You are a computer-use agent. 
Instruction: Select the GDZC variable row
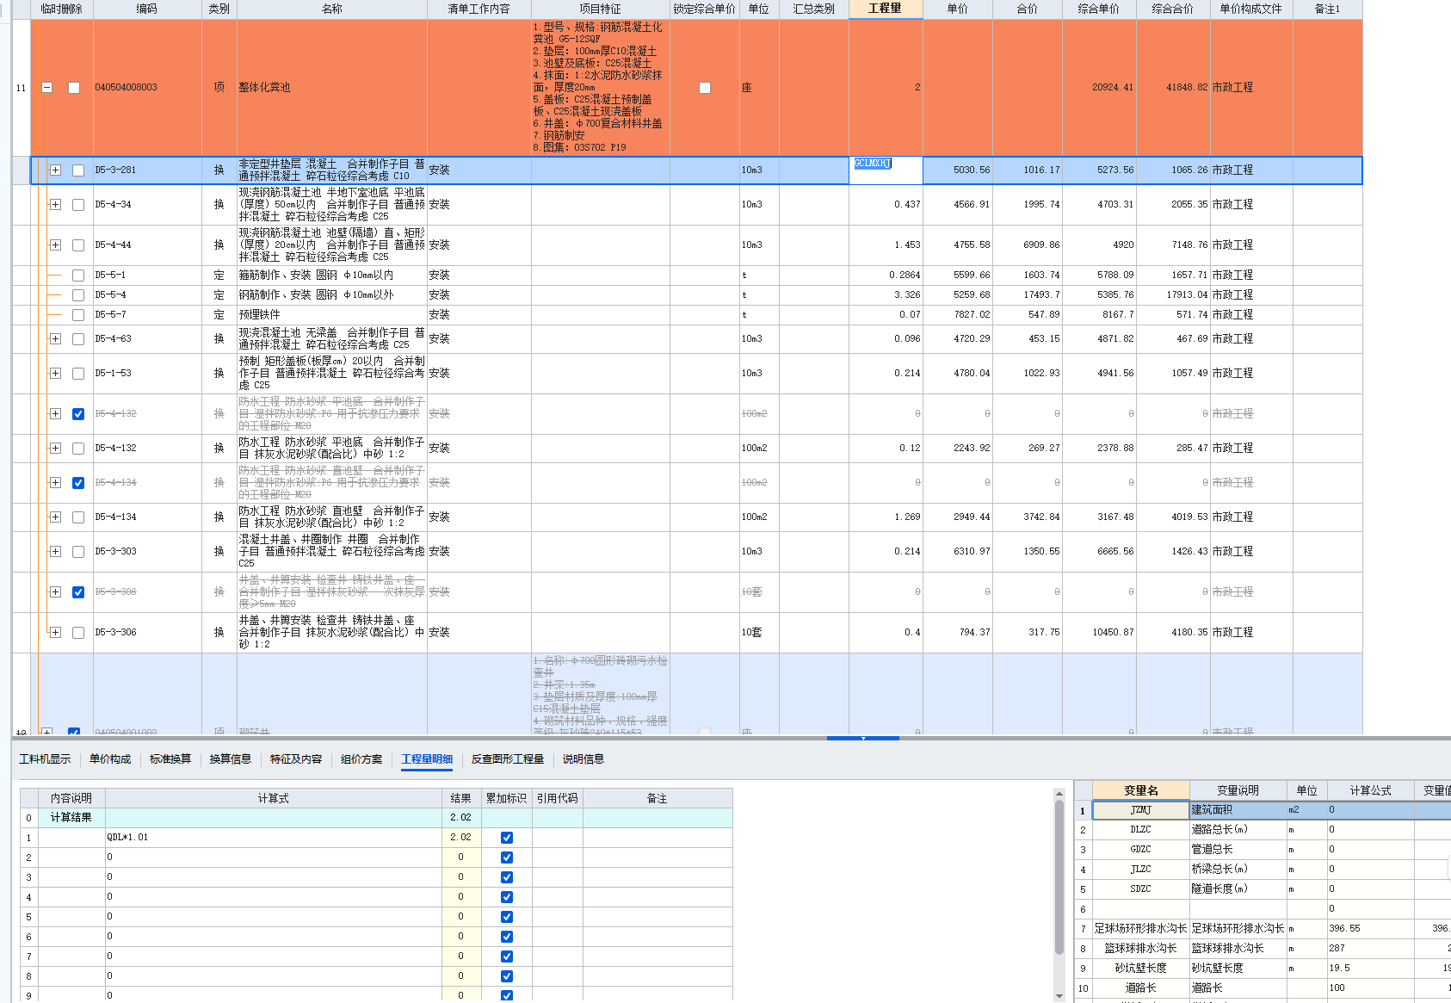[x=1263, y=850]
